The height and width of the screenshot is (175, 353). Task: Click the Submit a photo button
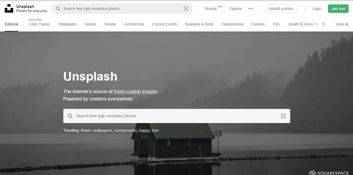tap(281, 9)
